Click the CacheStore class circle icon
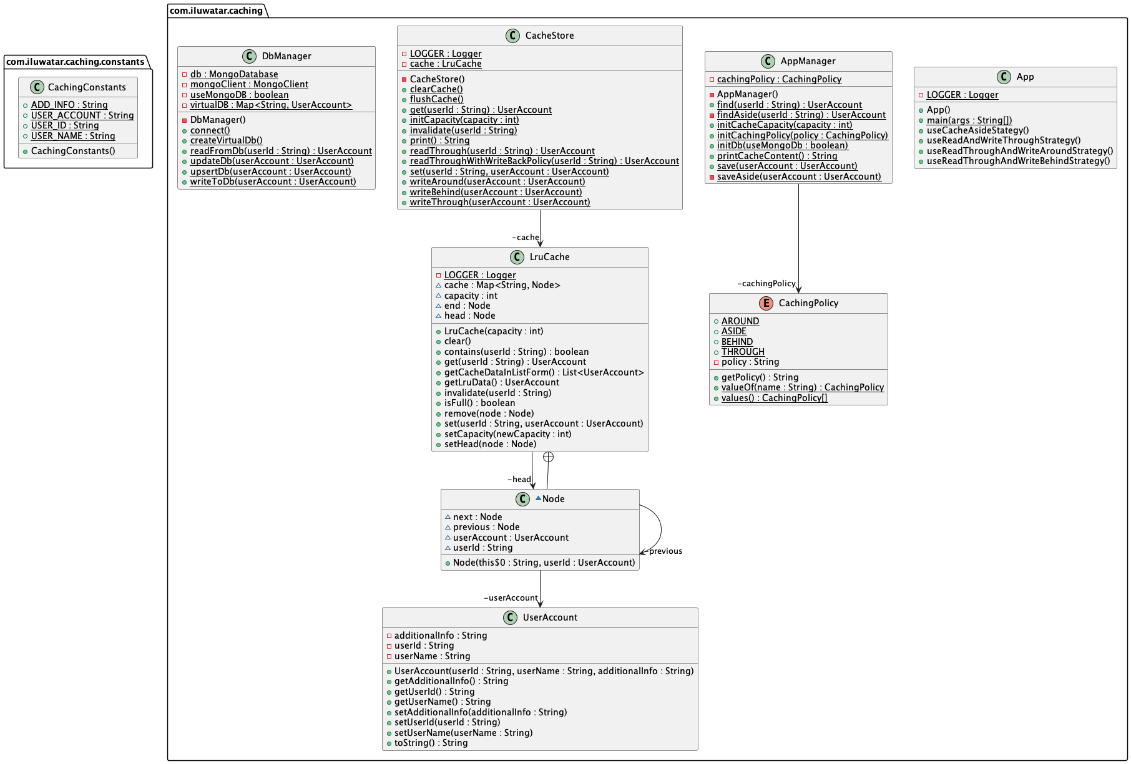The width and height of the screenshot is (1131, 764). (512, 36)
